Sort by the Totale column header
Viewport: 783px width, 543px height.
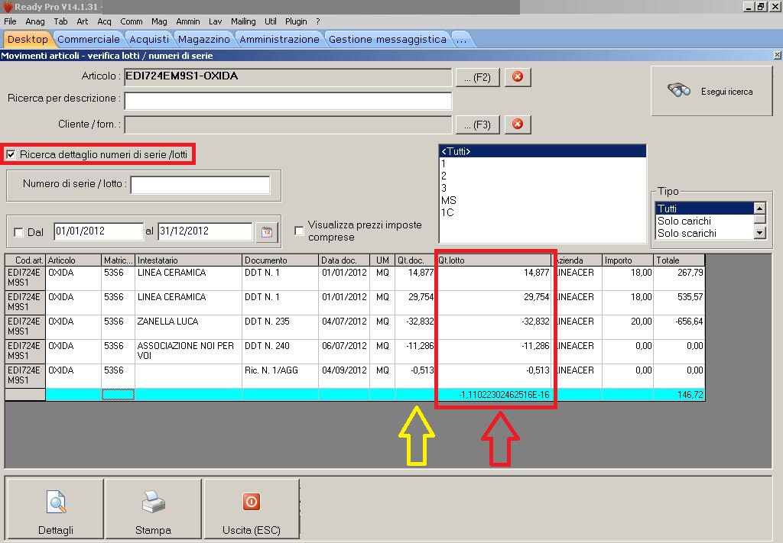click(x=679, y=260)
